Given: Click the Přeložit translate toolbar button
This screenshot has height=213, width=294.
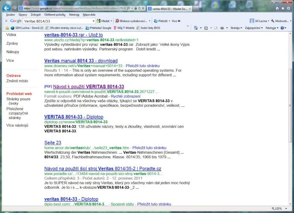Looking at the screenshot, I should [x=161, y=21].
